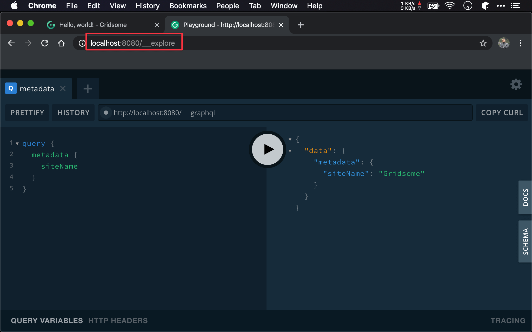This screenshot has width=532, height=332.
Task: Open Chrome three-dot menu
Action: [520, 43]
